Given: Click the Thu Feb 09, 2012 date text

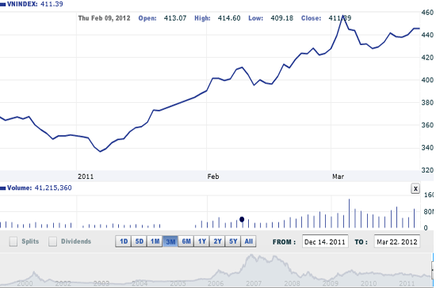Looking at the screenshot, I should pyautogui.click(x=105, y=18).
